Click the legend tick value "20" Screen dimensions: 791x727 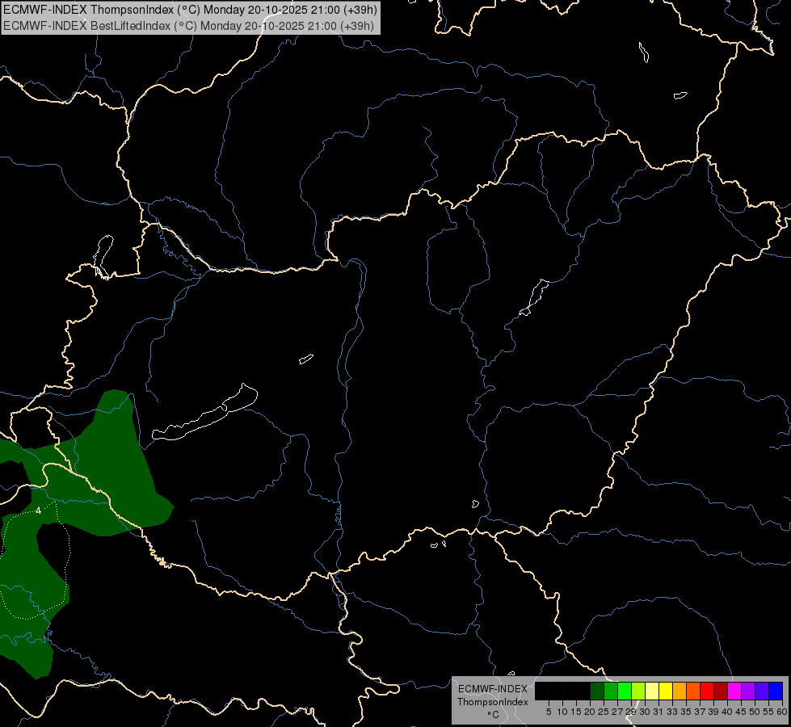click(x=590, y=712)
